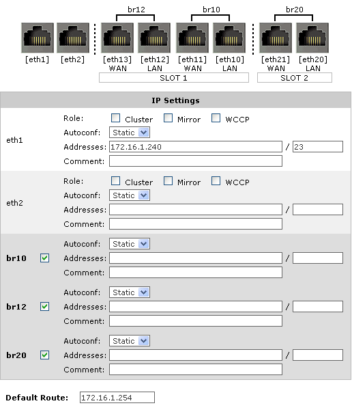Select the eth12 LAN port icon

[154, 38]
